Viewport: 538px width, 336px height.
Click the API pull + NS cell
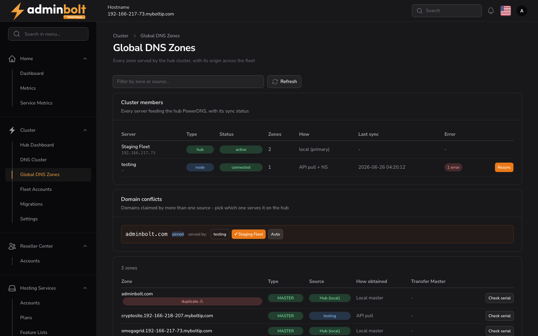[x=313, y=167]
